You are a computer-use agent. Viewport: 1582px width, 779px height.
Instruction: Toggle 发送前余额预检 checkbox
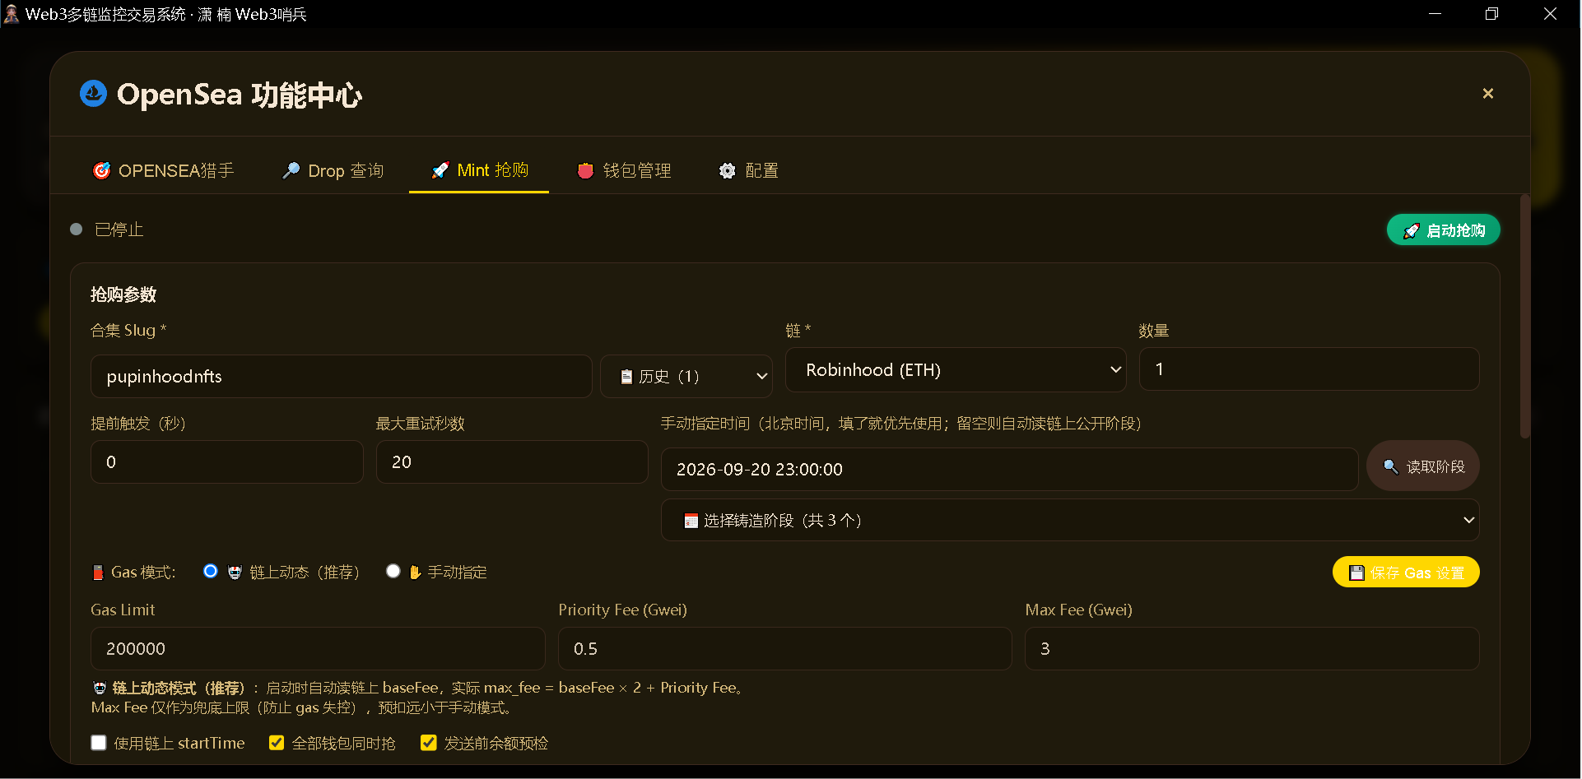(429, 744)
